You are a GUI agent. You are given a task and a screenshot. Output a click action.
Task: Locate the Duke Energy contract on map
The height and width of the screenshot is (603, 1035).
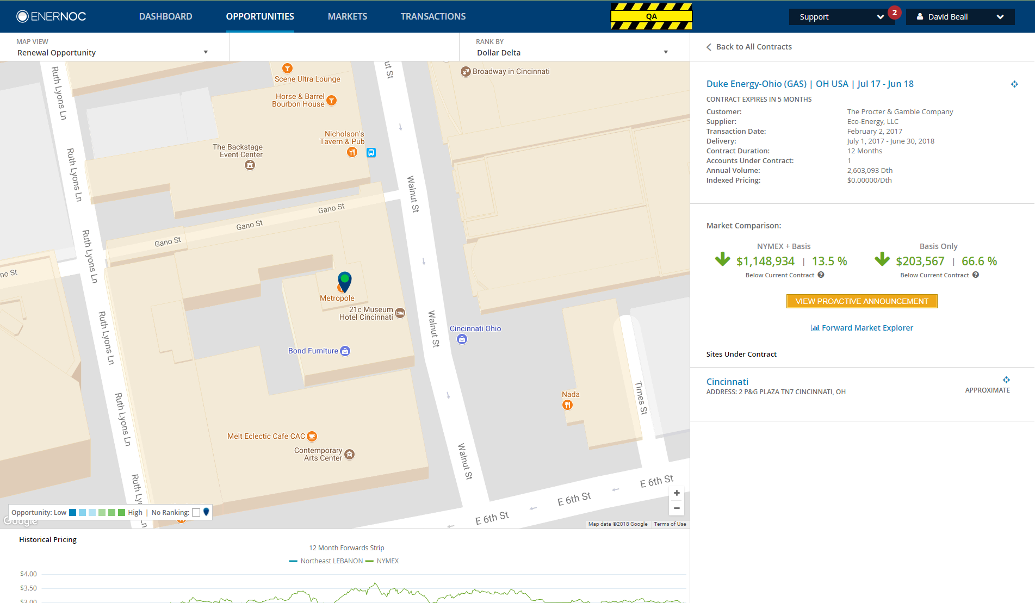coord(1014,84)
